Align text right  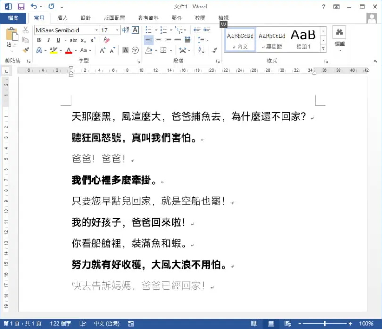pos(168,40)
